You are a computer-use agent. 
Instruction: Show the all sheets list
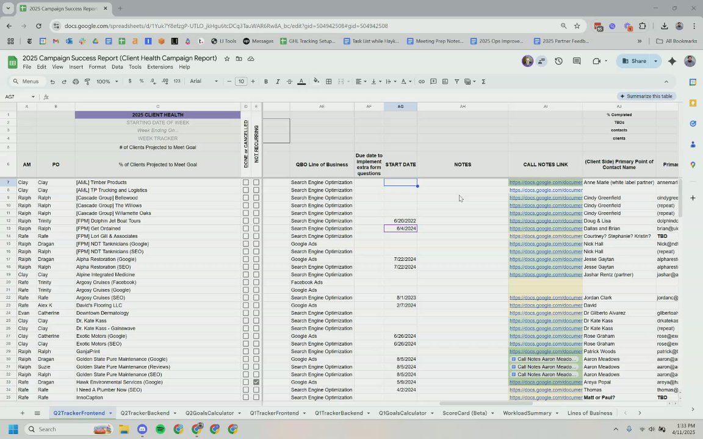coord(37,413)
